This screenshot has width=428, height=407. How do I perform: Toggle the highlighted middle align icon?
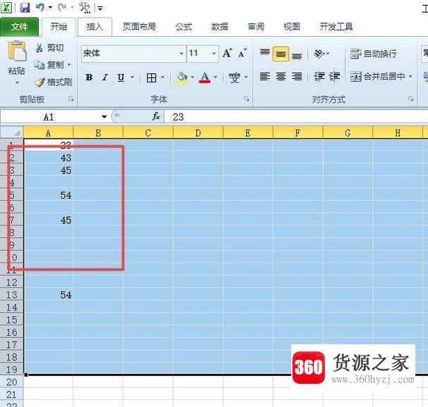(x=281, y=54)
